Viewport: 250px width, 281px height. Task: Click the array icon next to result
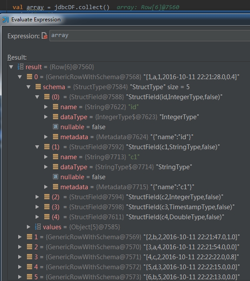[x=20, y=67]
